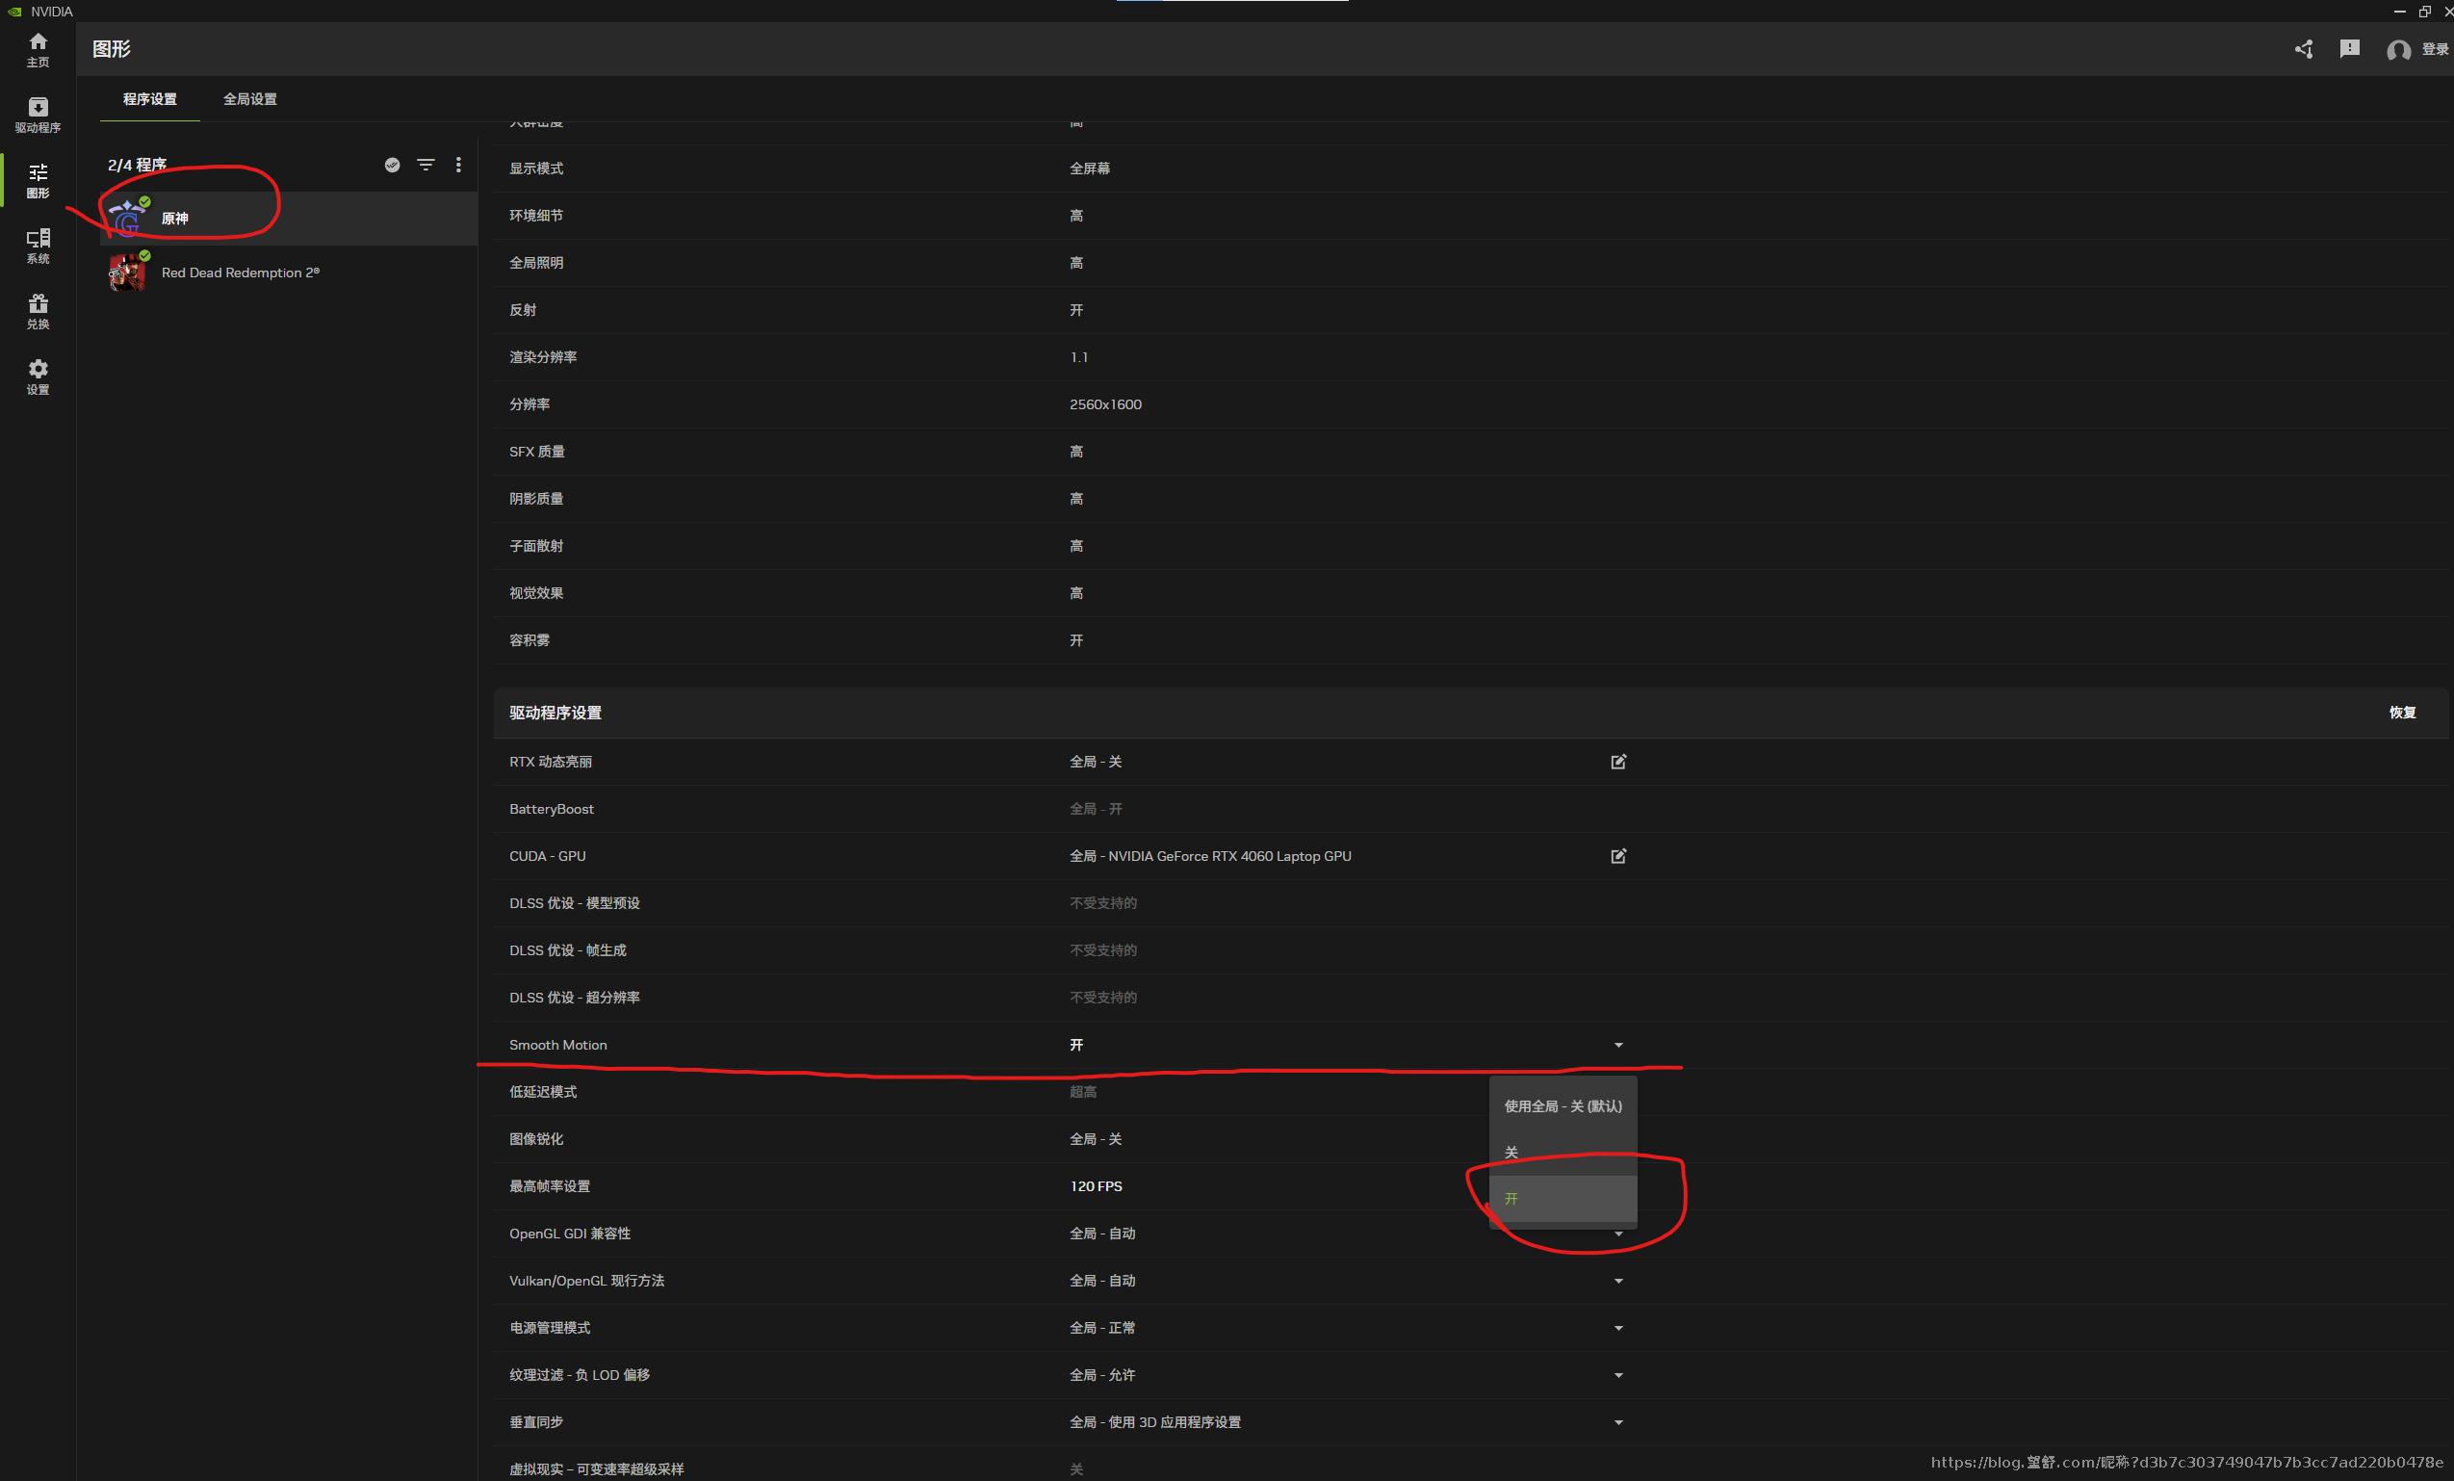Click the RTX 动态亮丽 value 全局 - 关
2454x1481 pixels.
[1096, 762]
